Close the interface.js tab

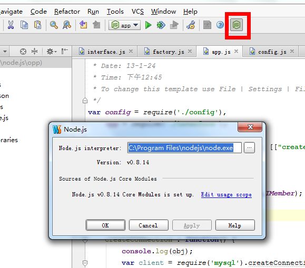tap(131, 52)
